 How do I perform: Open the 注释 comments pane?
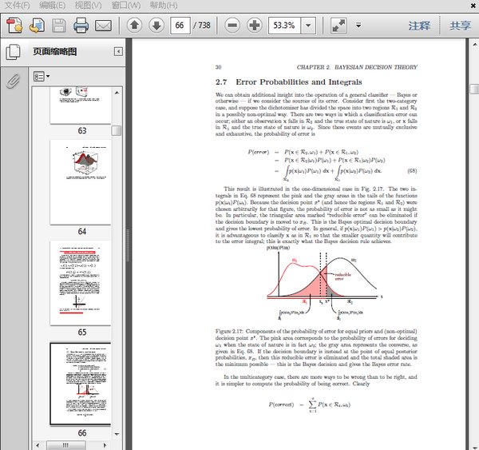(x=419, y=26)
